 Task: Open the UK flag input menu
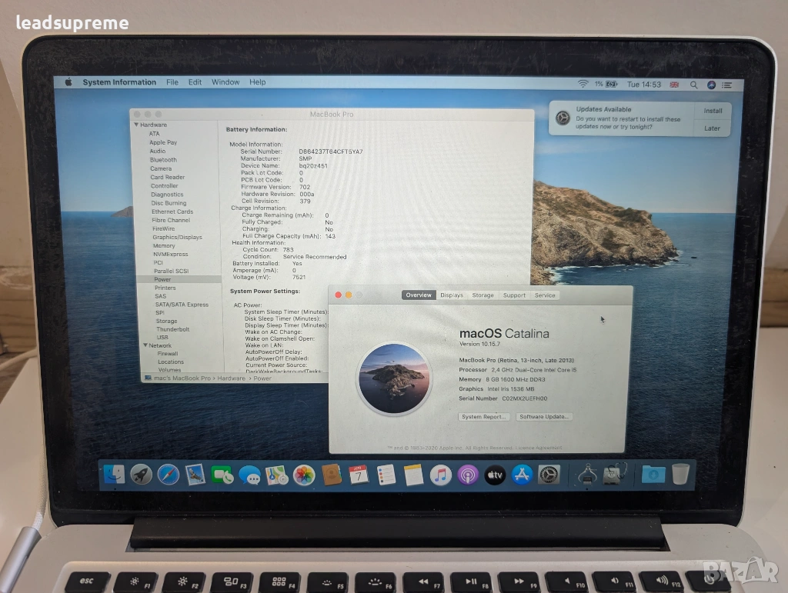[674, 85]
